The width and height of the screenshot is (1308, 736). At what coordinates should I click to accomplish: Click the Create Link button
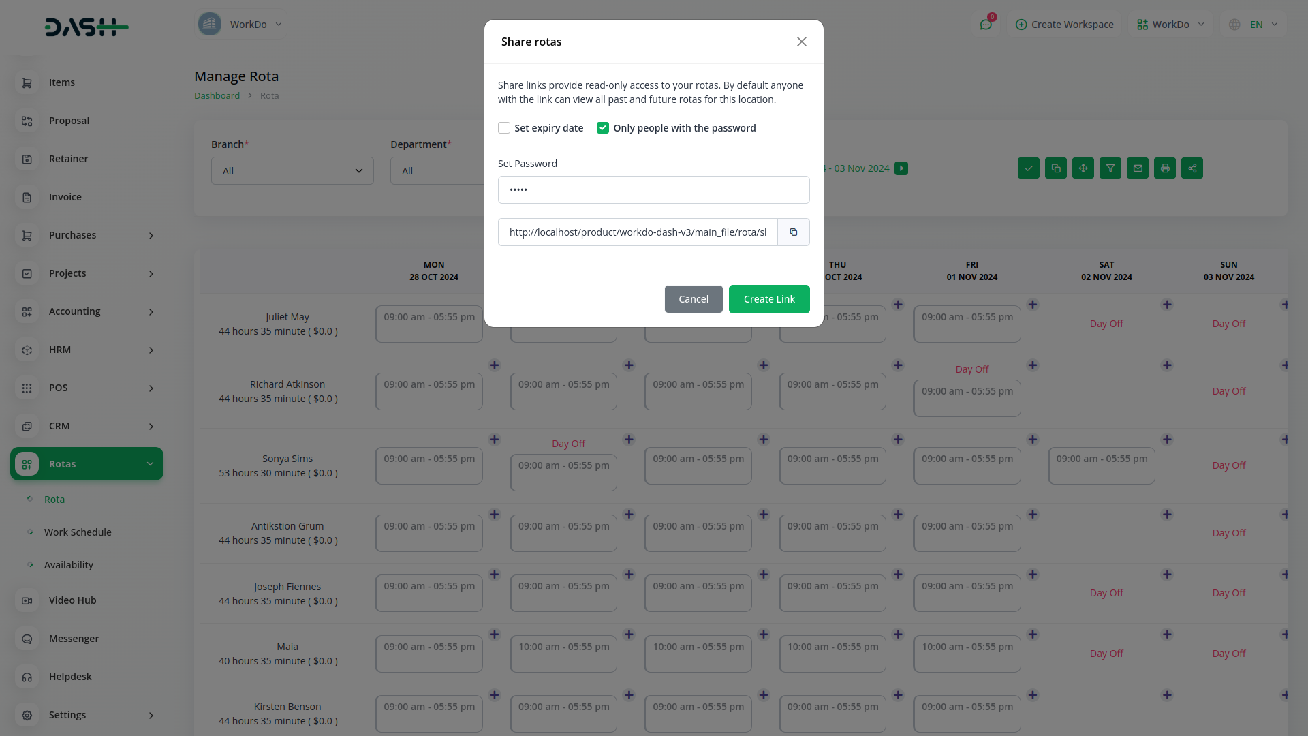(768, 299)
